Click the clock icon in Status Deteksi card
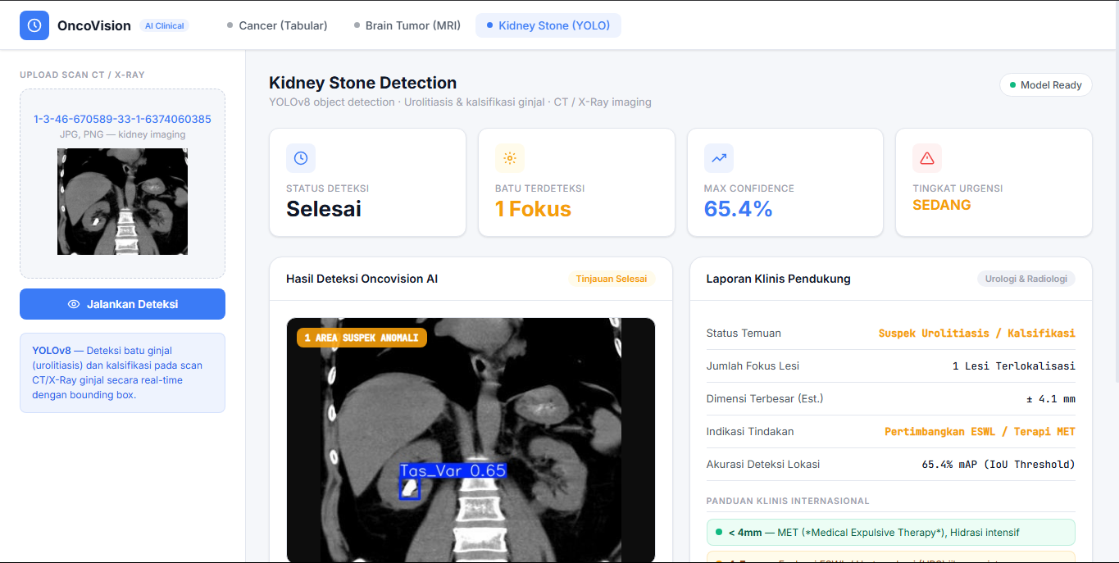The width and height of the screenshot is (1119, 563). (x=301, y=158)
